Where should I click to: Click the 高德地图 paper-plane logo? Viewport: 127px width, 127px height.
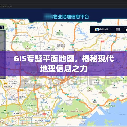pos(97,29)
